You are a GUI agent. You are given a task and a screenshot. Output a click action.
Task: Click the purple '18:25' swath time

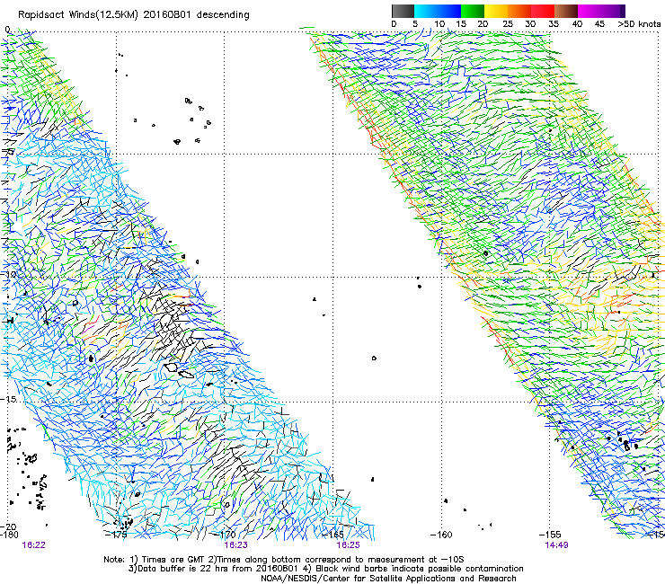(348, 545)
